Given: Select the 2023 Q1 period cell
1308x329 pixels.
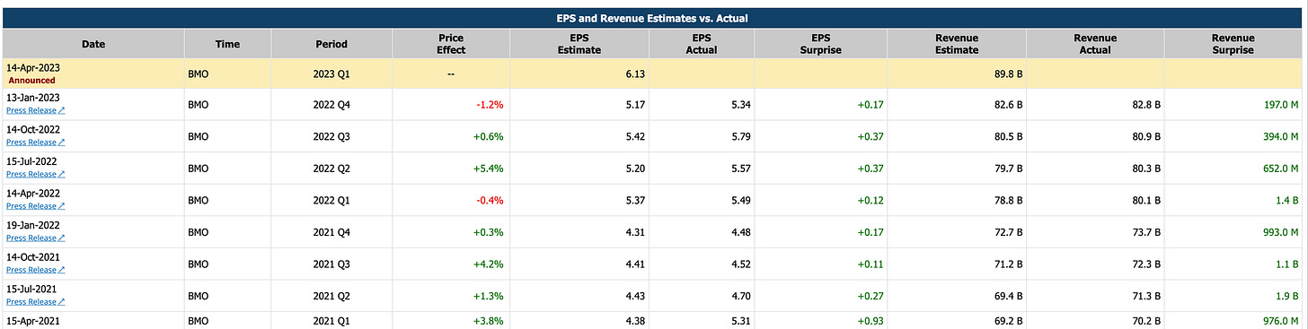Looking at the screenshot, I should (331, 74).
